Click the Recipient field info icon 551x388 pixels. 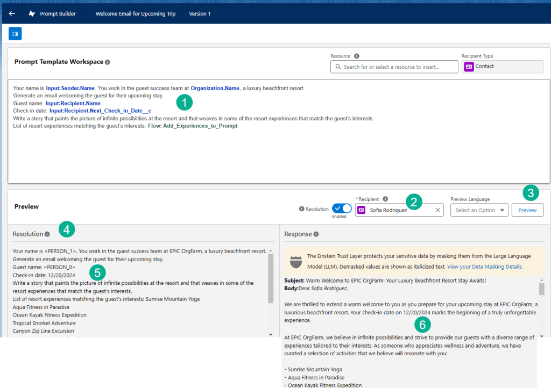385,199
